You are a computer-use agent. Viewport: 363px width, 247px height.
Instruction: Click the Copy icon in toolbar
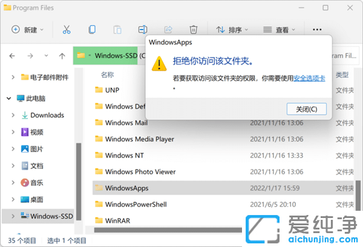pyautogui.click(x=92, y=30)
